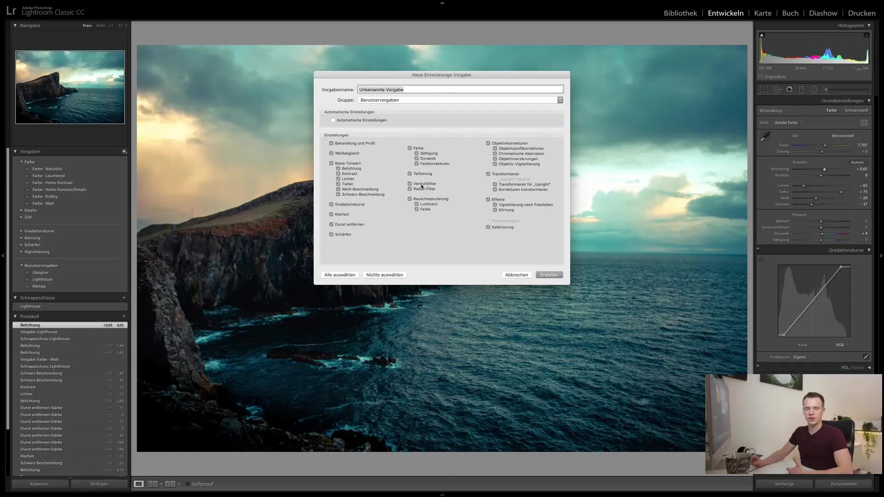Expand the S/W preset group
Viewport: 884px width, 497px height.
click(x=21, y=218)
